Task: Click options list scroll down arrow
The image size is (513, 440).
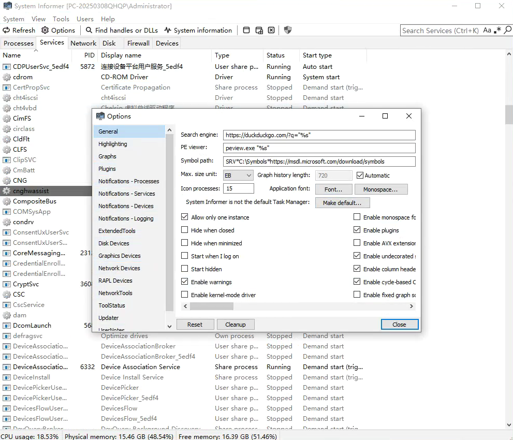Action: tap(169, 326)
